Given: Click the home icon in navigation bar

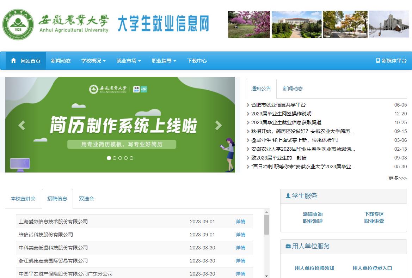Looking at the screenshot, I should pos(13,61).
